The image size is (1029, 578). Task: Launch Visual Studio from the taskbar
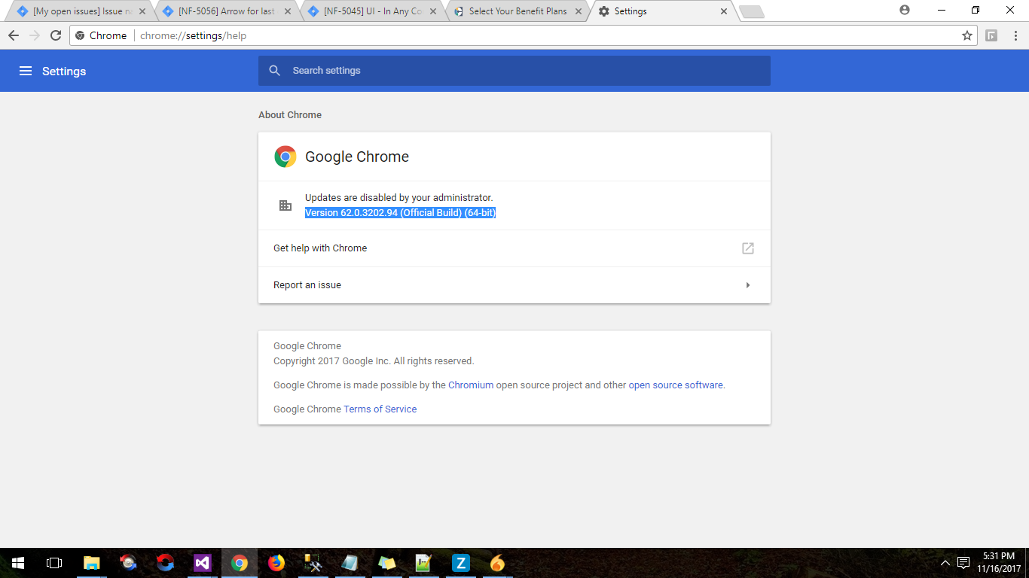pyautogui.click(x=203, y=563)
